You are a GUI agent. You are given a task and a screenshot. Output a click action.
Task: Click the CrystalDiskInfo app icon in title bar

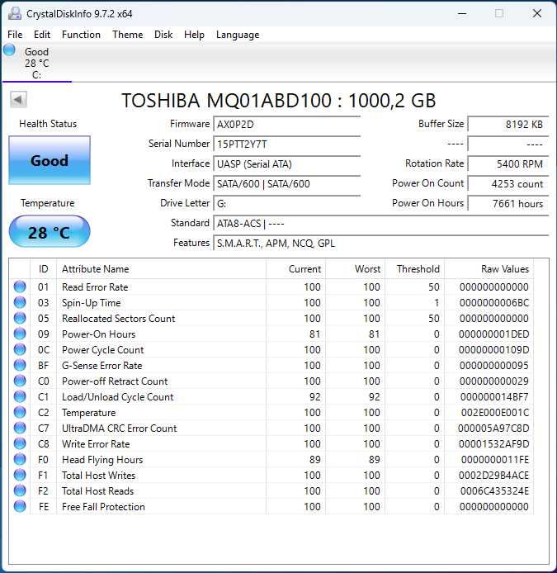pyautogui.click(x=15, y=13)
